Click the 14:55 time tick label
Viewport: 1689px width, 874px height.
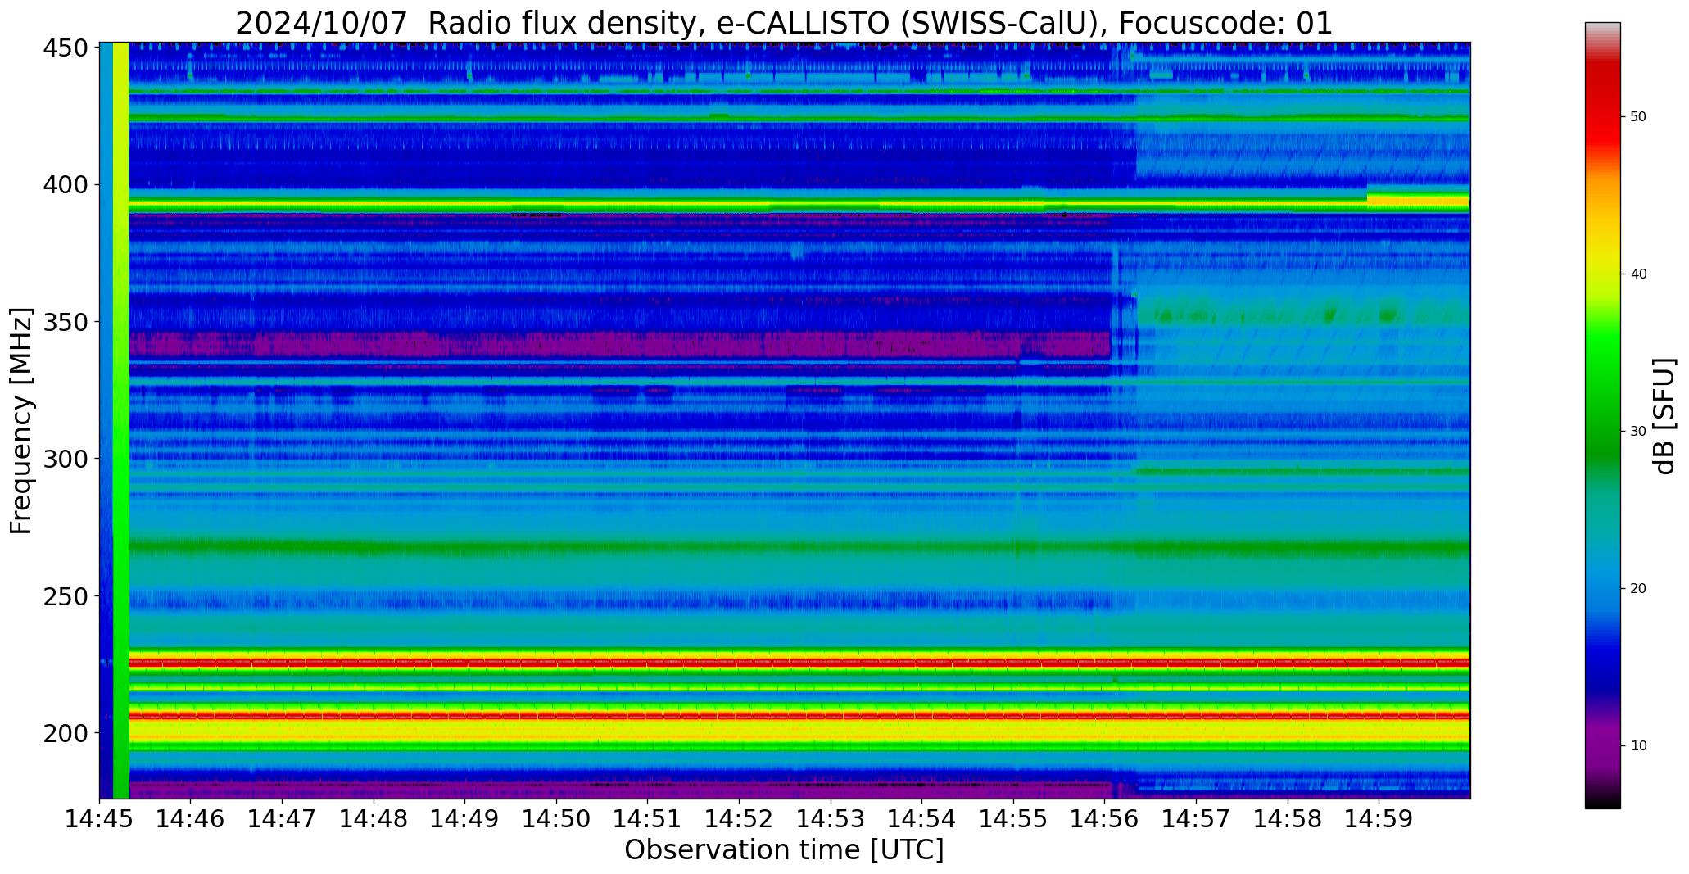tap(1013, 817)
